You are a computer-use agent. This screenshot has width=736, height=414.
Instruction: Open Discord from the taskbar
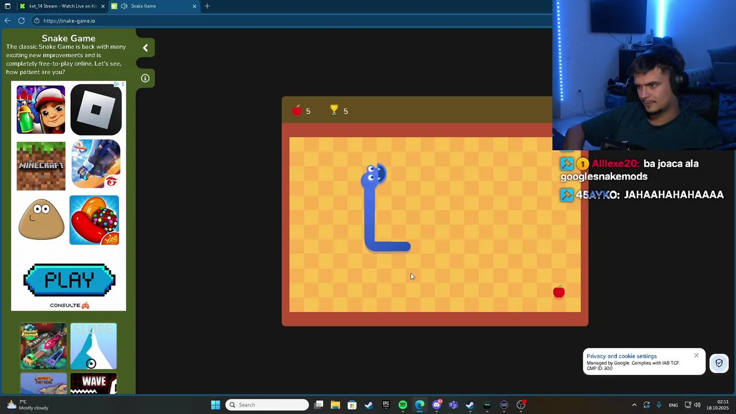click(436, 405)
